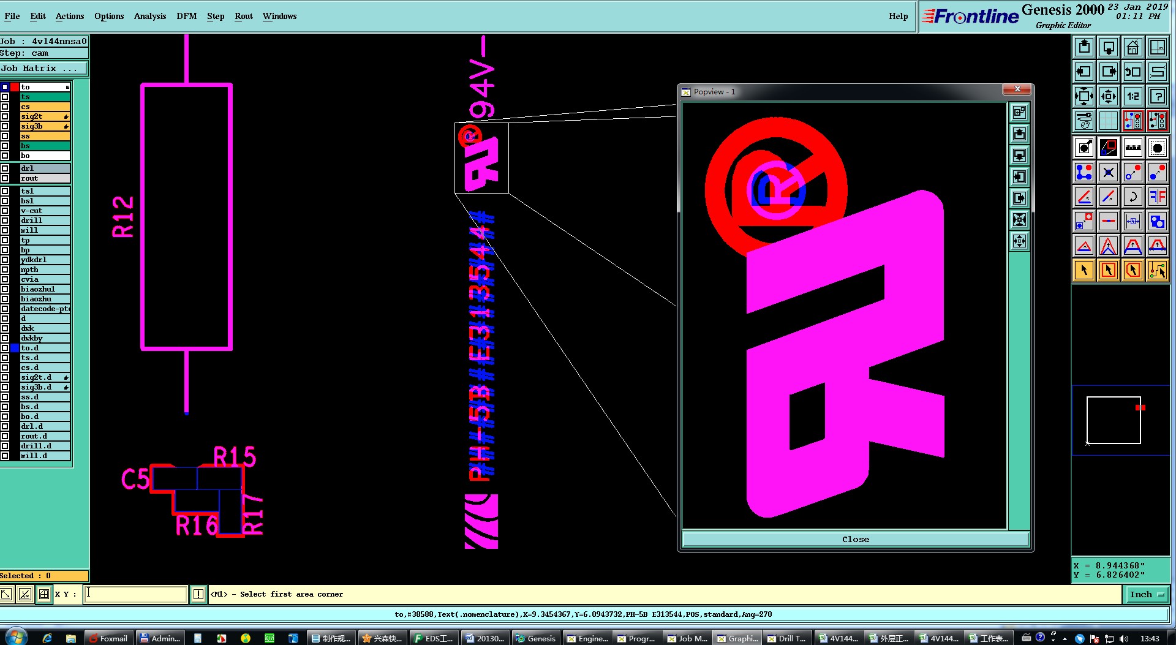Click the pan left view icon
Screen dimensions: 1176x645
pos(1084,72)
